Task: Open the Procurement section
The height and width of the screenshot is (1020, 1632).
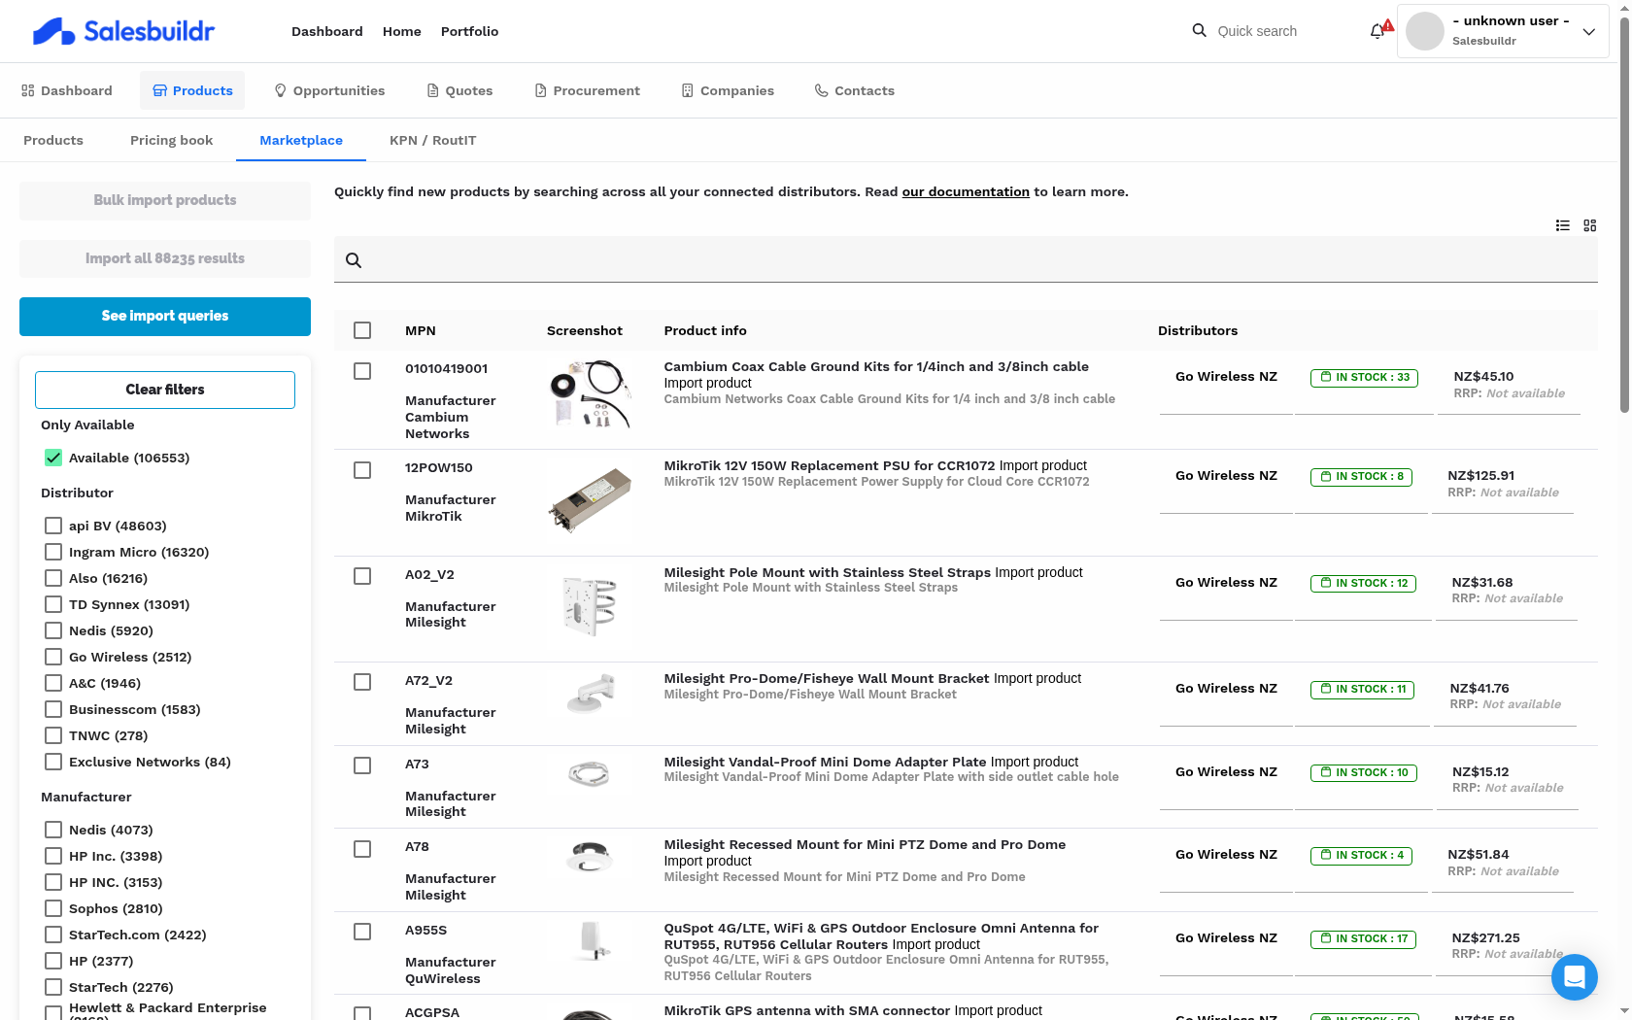Action: 588,90
